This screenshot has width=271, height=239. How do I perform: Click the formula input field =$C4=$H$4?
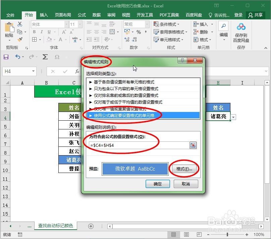139,145
